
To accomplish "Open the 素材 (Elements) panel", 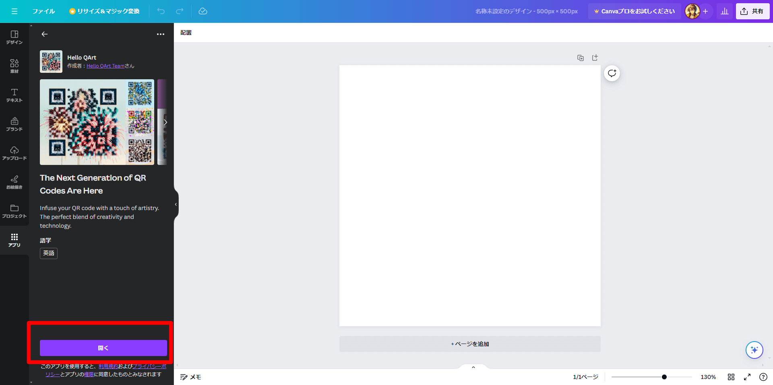I will [x=14, y=65].
